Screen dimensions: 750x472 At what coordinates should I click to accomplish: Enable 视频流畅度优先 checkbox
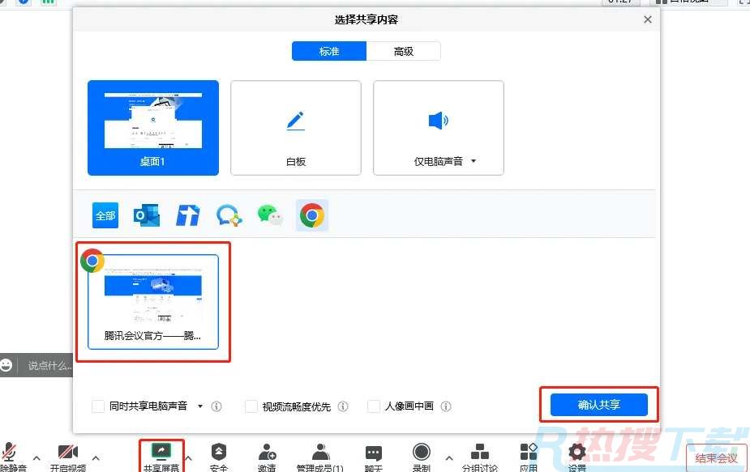251,406
